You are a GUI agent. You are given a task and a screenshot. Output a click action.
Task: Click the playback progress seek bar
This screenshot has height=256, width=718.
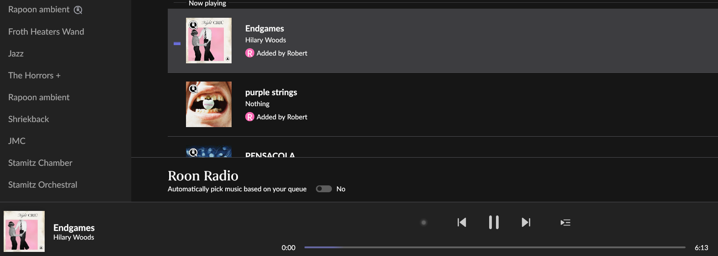495,247
